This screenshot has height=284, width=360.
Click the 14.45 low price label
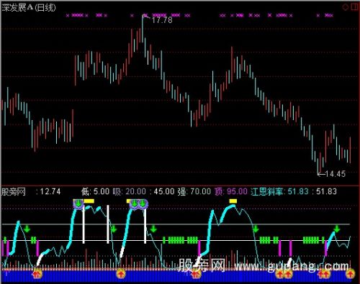pyautogui.click(x=336, y=174)
